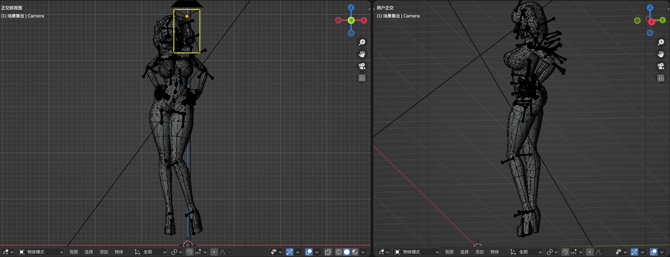Click red X axis on left navigation gizmo
670x257 pixels.
point(364,20)
